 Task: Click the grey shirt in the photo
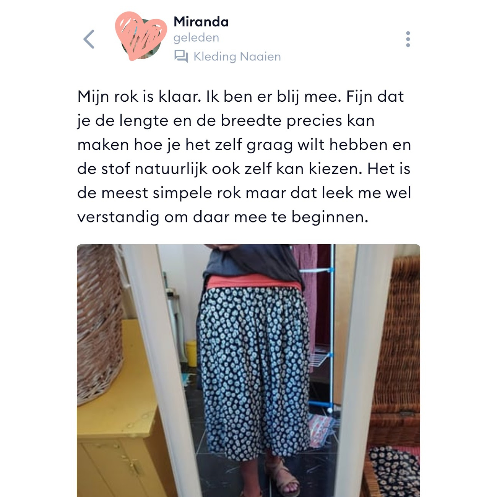point(252,262)
